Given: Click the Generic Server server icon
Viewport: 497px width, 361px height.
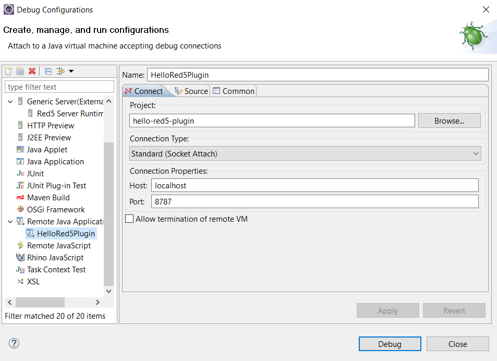Looking at the screenshot, I should click(x=20, y=101).
